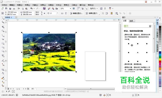Open the undo history dropdown arrow
The image size is (162, 98).
(x=34, y=8)
